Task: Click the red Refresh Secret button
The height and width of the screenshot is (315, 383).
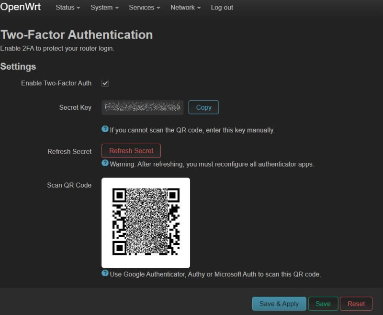Action: pyautogui.click(x=131, y=151)
